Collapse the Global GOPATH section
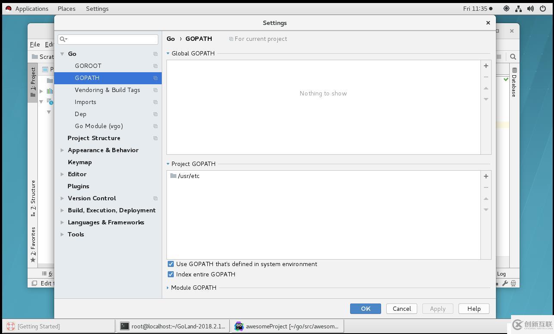Viewport: 554px width, 334px height. click(x=168, y=53)
